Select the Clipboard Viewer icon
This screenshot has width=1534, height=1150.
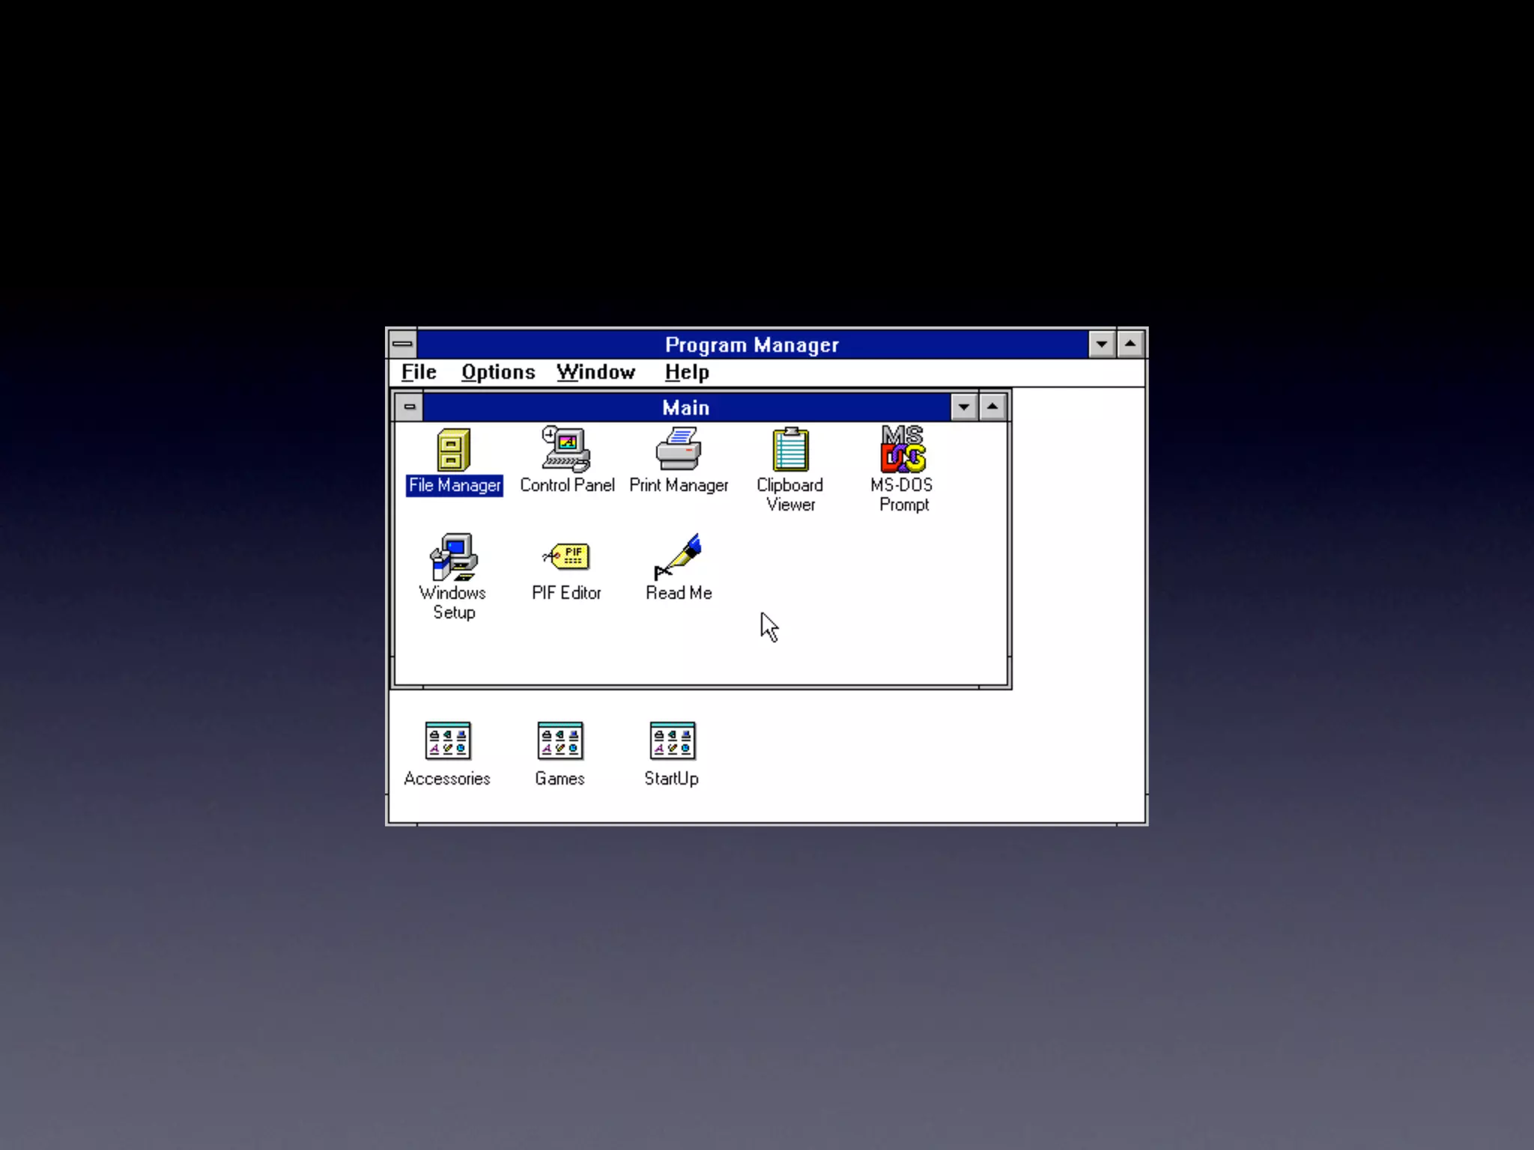click(x=790, y=450)
